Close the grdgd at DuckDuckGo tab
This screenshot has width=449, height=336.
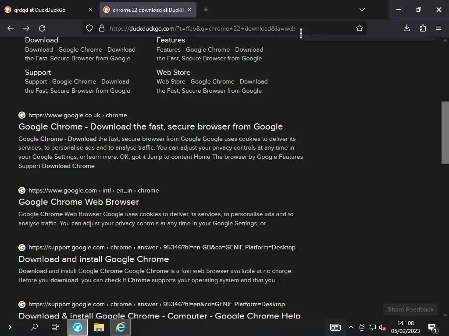pos(91,10)
